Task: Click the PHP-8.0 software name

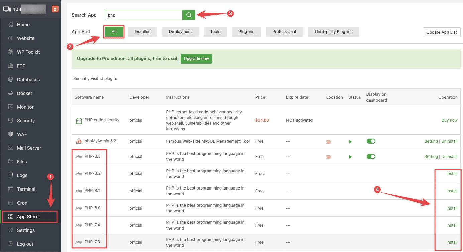Action: 92,208
